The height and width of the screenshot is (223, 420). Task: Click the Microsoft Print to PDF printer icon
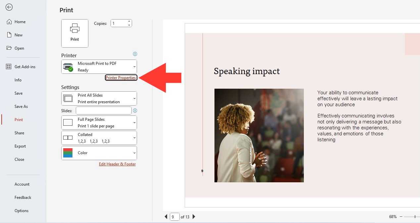point(68,67)
